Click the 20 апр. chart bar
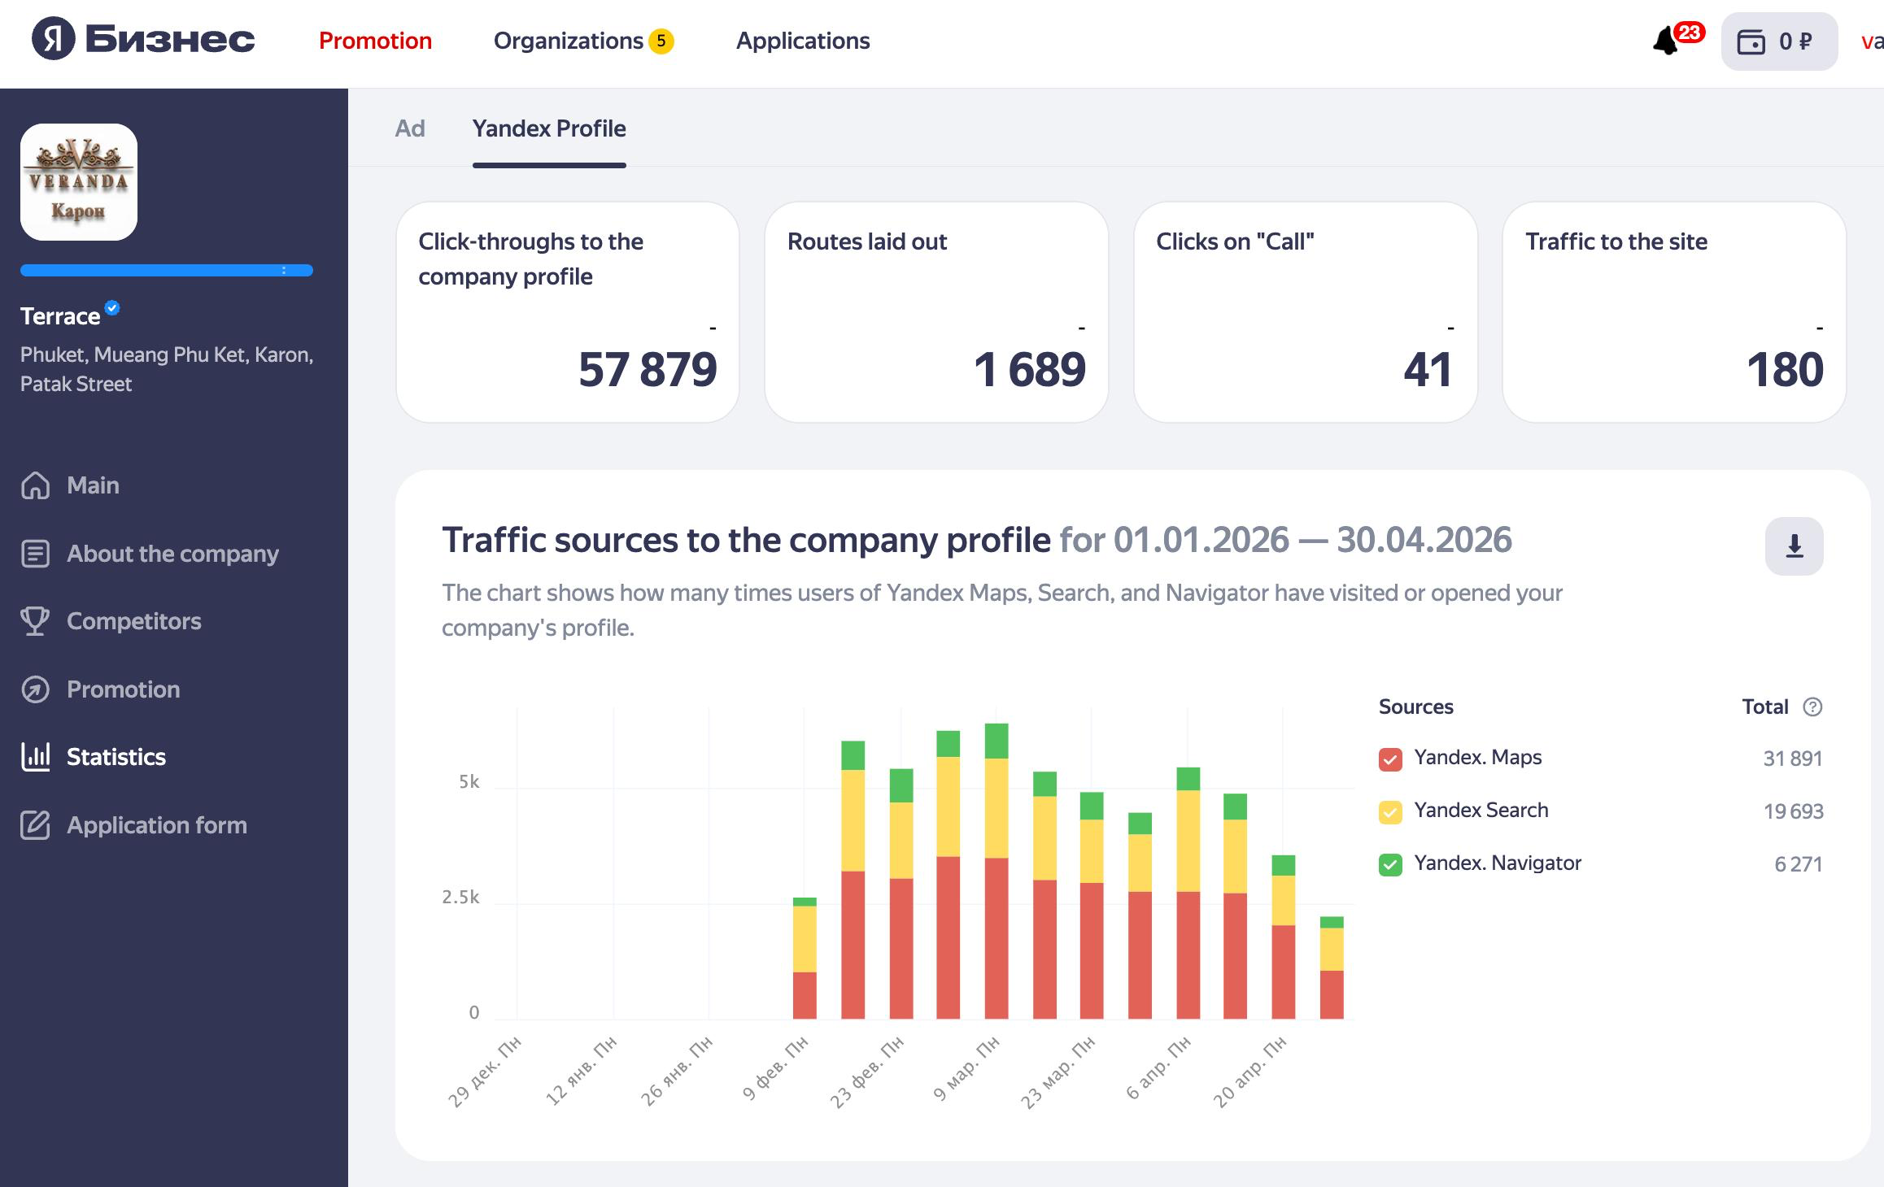Screen dimensions: 1884x1187 [x=1284, y=937]
